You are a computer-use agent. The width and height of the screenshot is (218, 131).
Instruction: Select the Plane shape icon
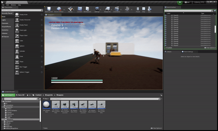tap(17, 62)
